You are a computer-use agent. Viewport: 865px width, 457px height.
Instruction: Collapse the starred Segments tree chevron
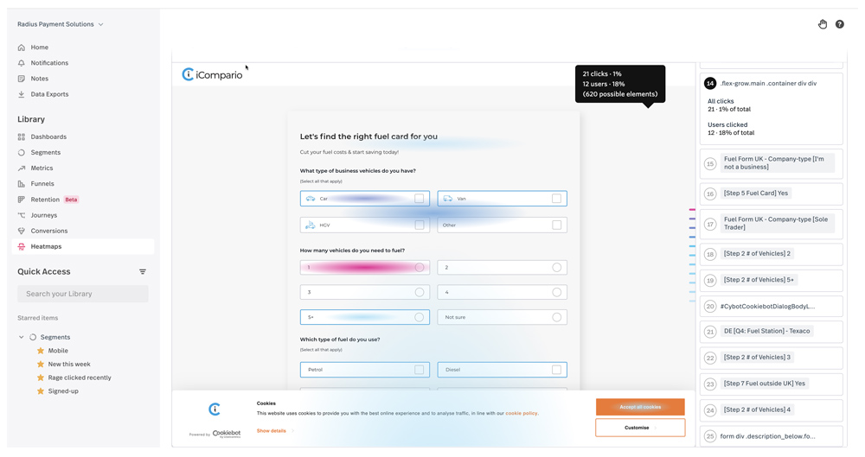[22, 338]
